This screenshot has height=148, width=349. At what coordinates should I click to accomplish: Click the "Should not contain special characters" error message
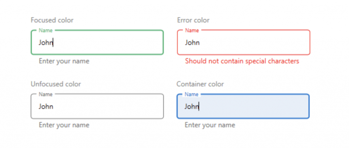[x=242, y=61]
